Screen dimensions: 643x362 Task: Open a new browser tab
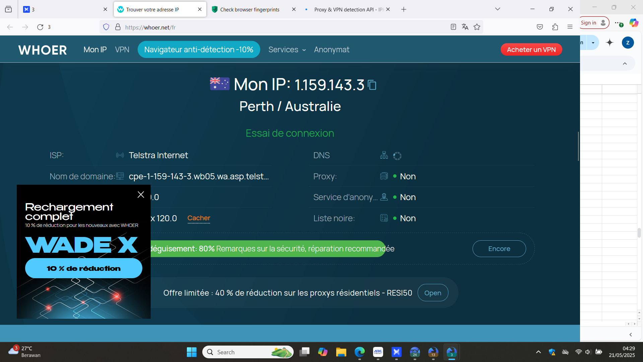(x=404, y=9)
